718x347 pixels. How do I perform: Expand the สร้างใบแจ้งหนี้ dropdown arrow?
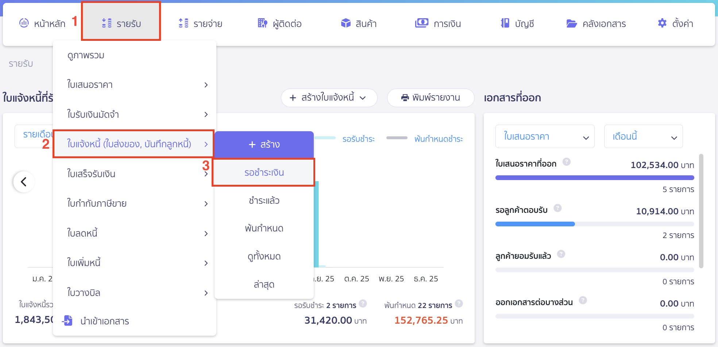tap(363, 98)
